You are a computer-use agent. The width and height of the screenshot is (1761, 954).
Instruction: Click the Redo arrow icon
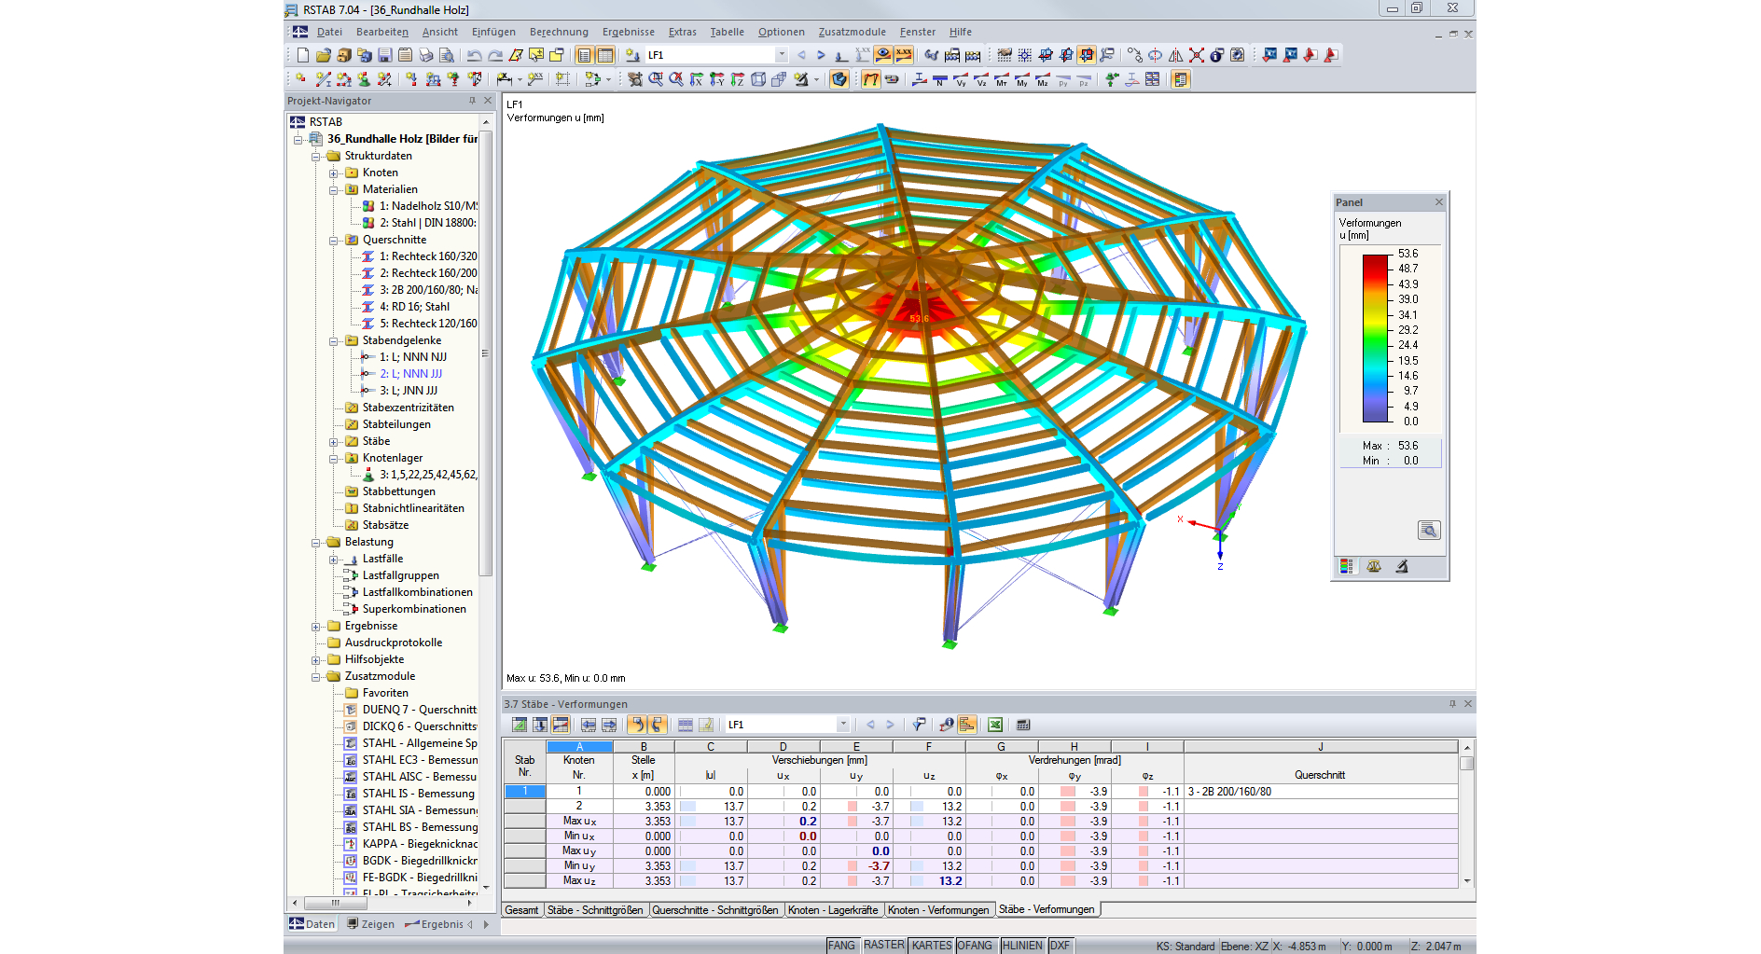click(x=494, y=55)
